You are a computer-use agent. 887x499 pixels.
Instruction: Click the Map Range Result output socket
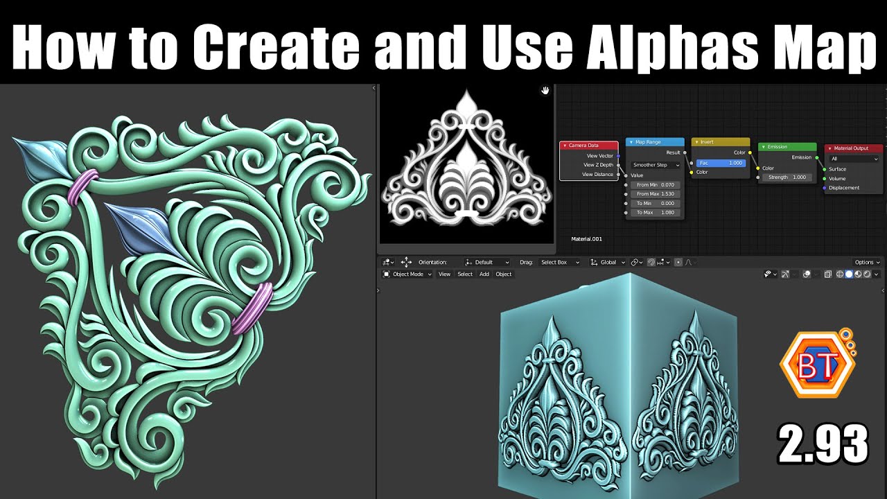coord(685,152)
